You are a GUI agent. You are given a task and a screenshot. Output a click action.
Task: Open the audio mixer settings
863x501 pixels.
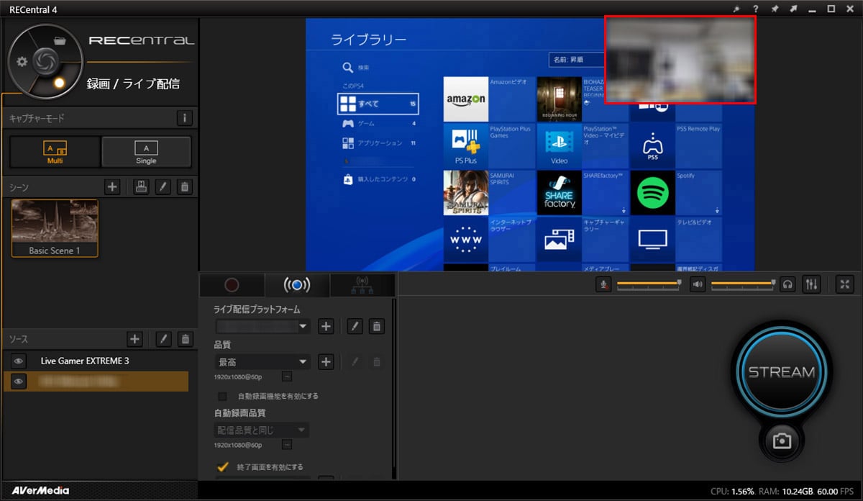811,284
